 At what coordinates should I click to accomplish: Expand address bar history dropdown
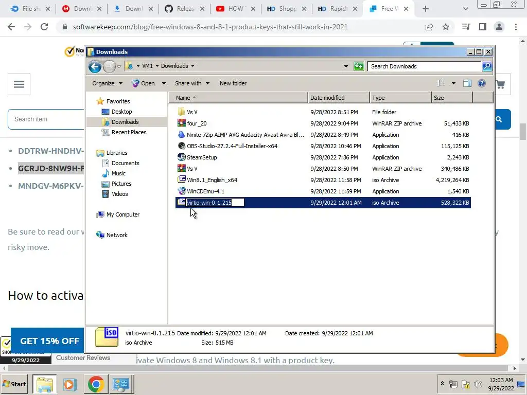tap(346, 66)
